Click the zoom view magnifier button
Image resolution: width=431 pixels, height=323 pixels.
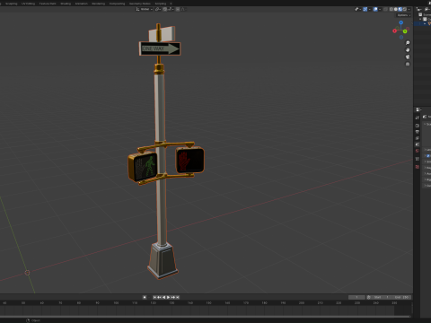pyautogui.click(x=408, y=43)
